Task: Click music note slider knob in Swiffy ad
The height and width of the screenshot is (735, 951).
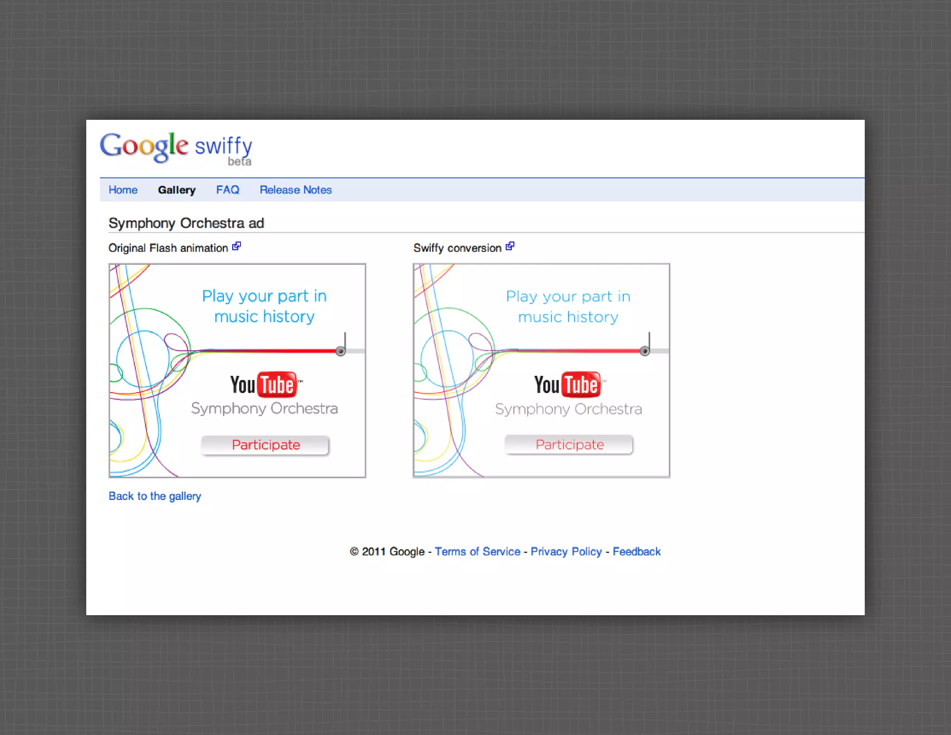Action: point(645,351)
